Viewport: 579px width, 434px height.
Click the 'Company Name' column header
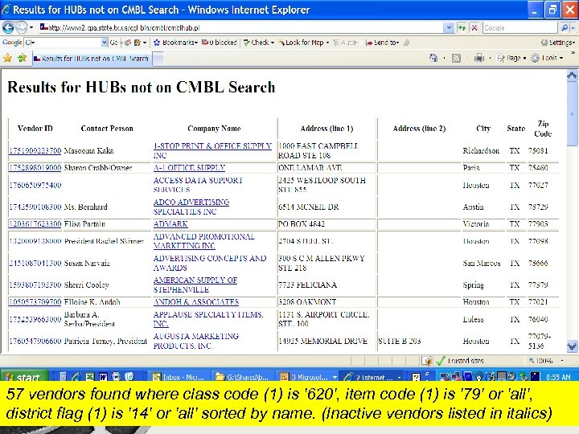(x=214, y=129)
